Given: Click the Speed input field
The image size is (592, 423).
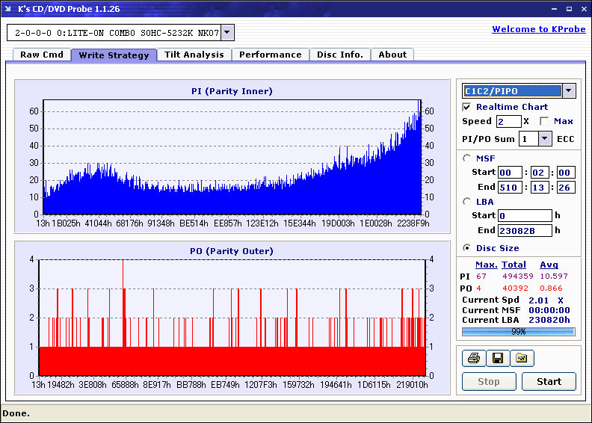Looking at the screenshot, I should 508,121.
